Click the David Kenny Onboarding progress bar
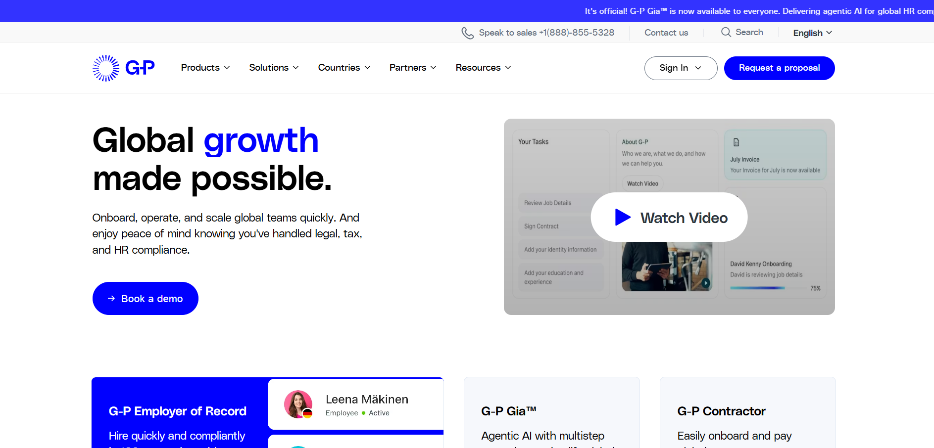This screenshot has width=934, height=448. tap(769, 288)
